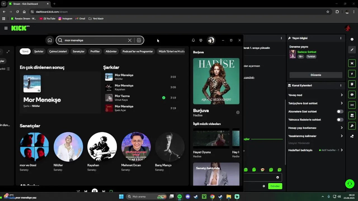Open the Friend Activity icon in Spotify
Image resolution: width=358 pixels, height=201 pixels.
click(x=201, y=40)
